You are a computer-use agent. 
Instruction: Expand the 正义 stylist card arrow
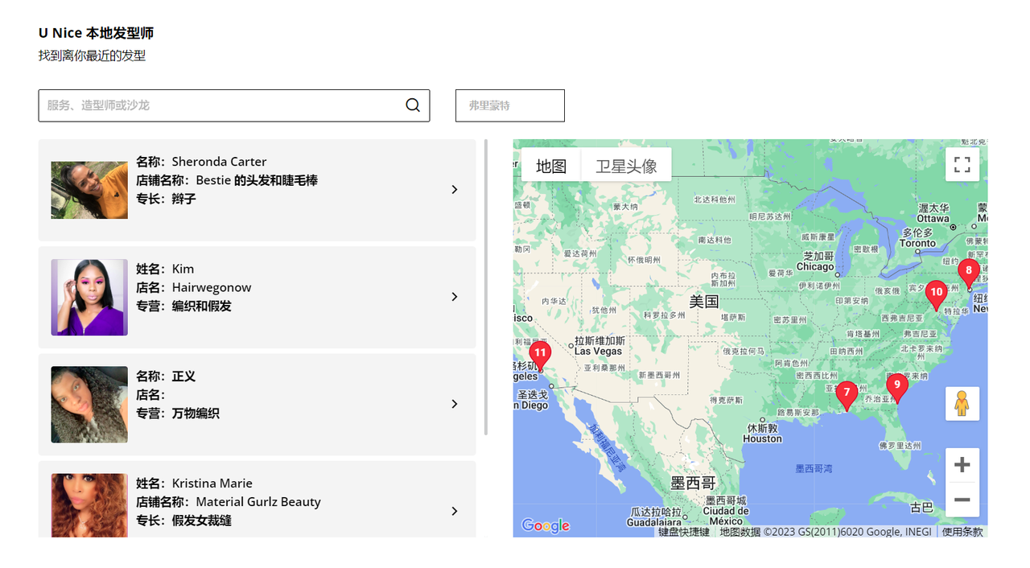tap(455, 404)
